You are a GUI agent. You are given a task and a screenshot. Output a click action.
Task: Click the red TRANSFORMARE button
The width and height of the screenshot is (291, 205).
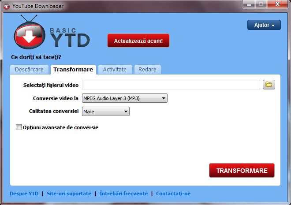click(242, 171)
